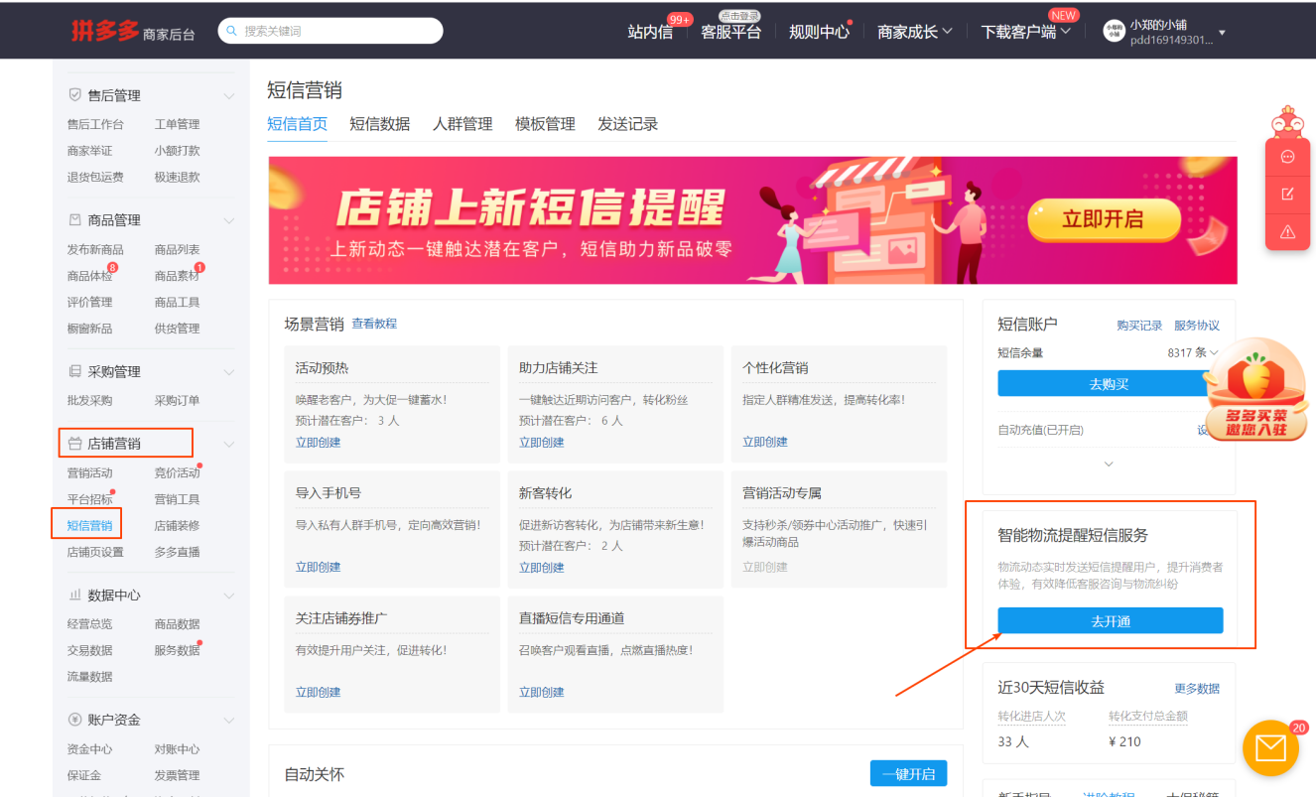1316x797 pixels.
Task: Click the search magnifier icon
Action: click(232, 31)
